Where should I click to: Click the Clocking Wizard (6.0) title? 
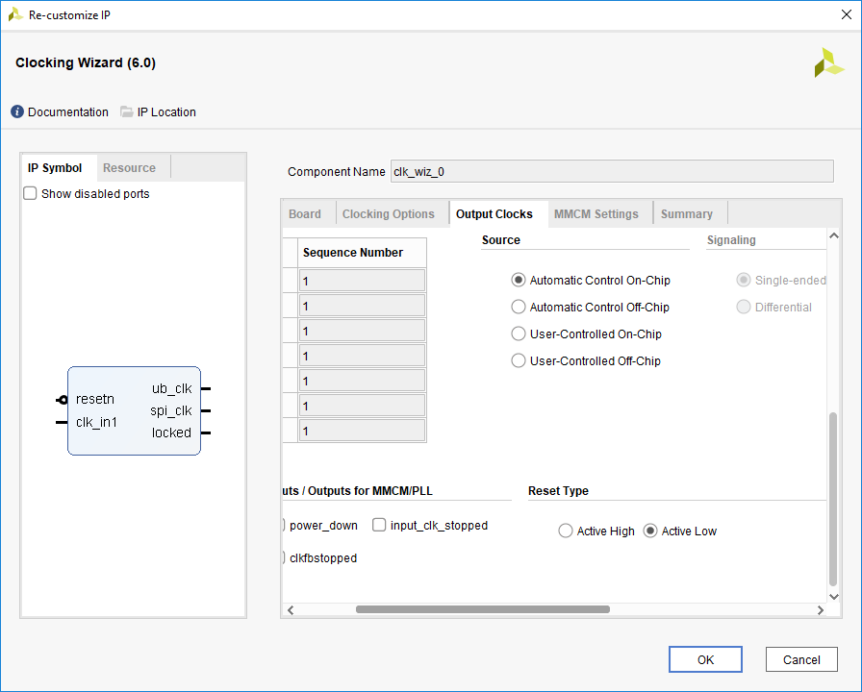(x=86, y=62)
